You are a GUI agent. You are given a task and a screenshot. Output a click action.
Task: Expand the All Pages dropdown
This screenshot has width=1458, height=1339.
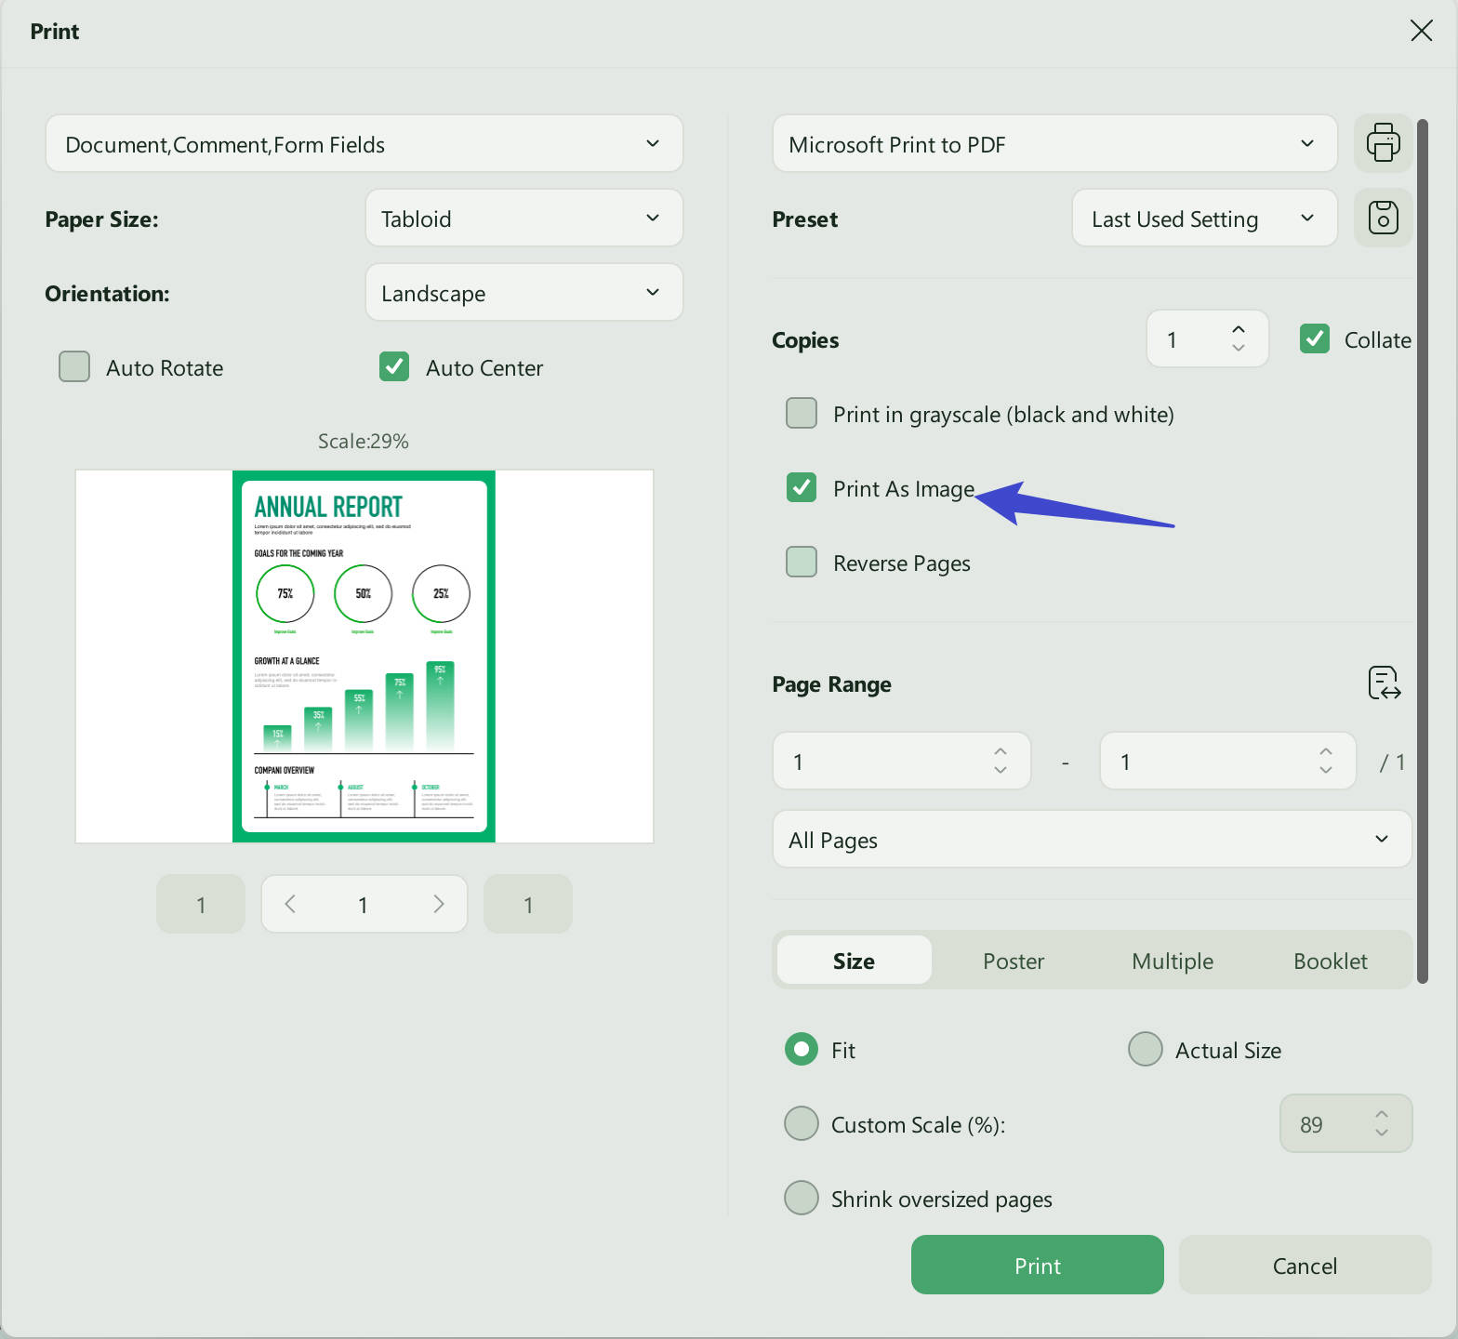coord(1092,839)
